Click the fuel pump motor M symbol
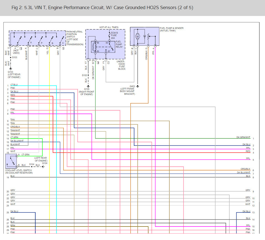Viewport: 265px width, 240px height. click(138, 36)
